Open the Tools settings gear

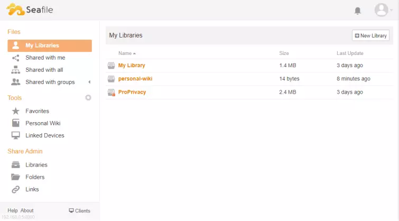88,97
